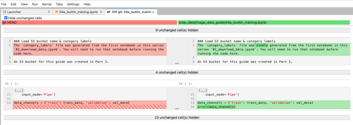Expand the collapsed (...) lines in left code cell
Screen dimensions: 353x125
click(x=19, y=91)
